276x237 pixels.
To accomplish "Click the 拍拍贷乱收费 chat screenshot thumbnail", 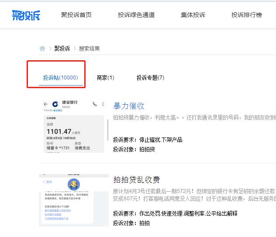I will pos(74,200).
